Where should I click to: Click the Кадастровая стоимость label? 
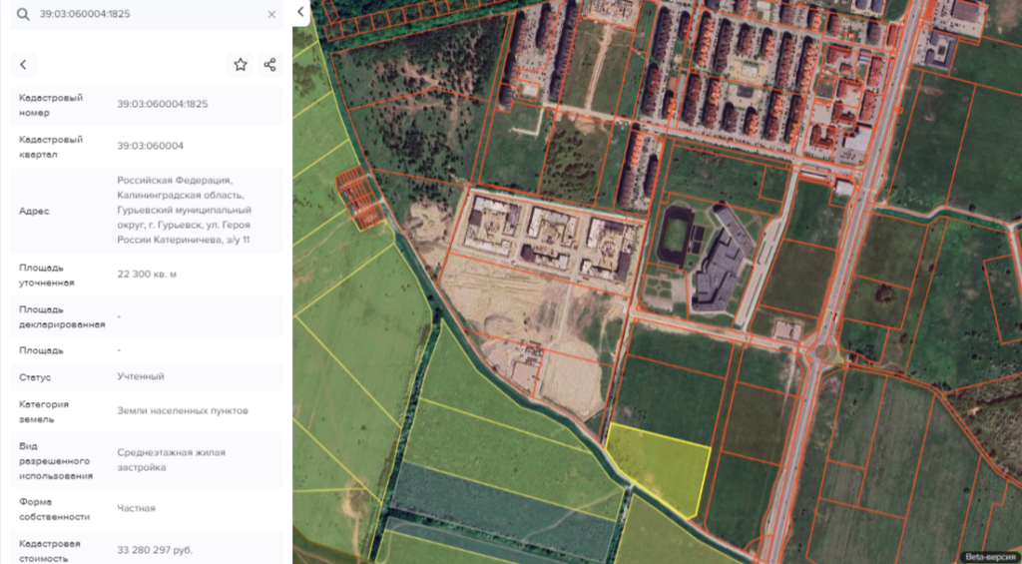click(x=50, y=551)
